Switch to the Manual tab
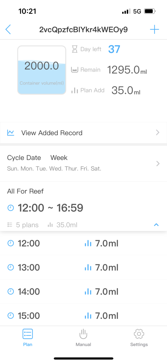This screenshot has height=363, width=167. 83,338
